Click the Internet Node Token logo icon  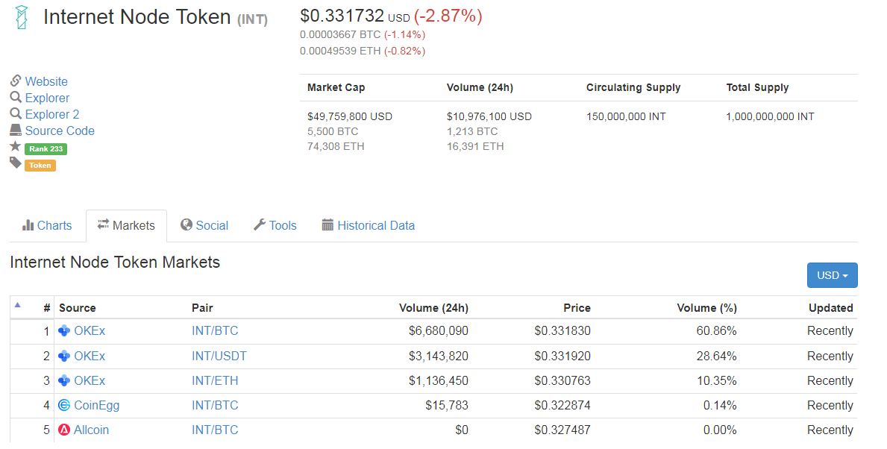[x=20, y=17]
